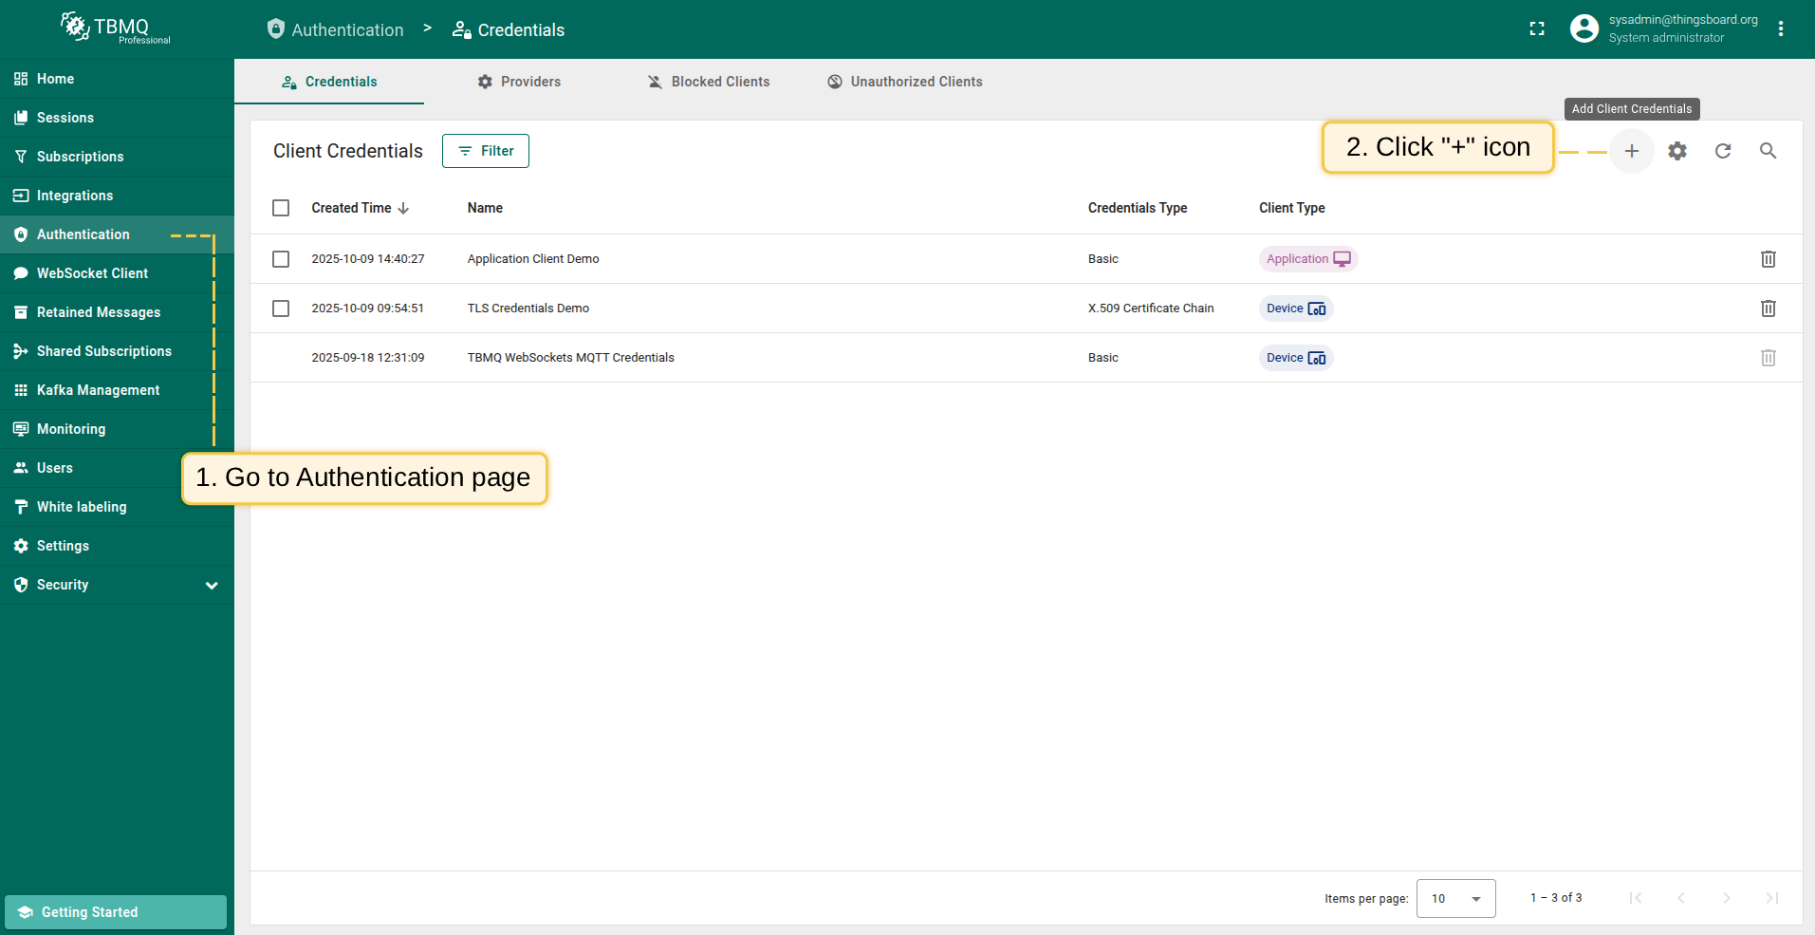
Task: Delete the TLS Credentials Demo row
Action: point(1768,309)
